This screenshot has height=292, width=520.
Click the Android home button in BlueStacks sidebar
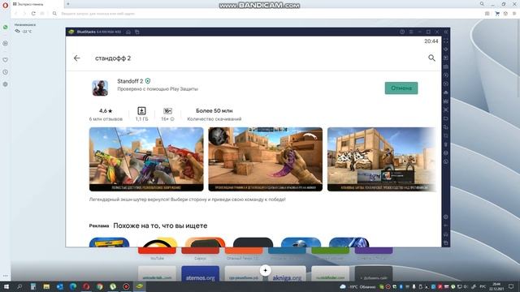coord(446,234)
